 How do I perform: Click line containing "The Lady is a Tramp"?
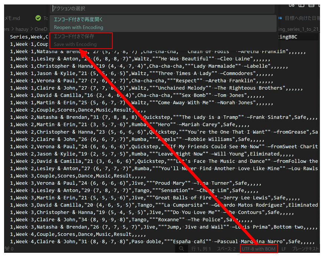[164, 117]
